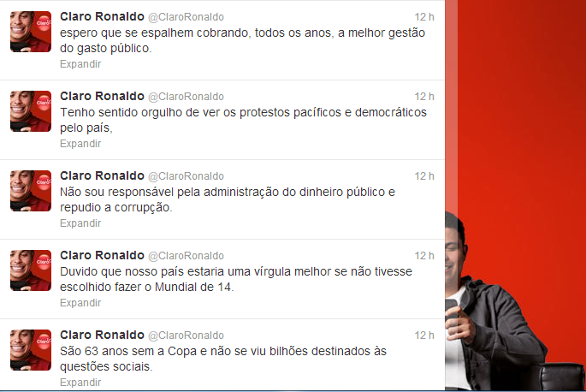Expand the tweet about protestos pacíficos

pyautogui.click(x=80, y=144)
